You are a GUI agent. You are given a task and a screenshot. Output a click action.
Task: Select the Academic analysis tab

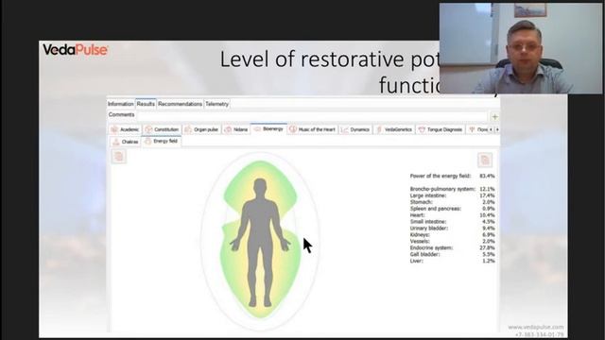pos(125,129)
